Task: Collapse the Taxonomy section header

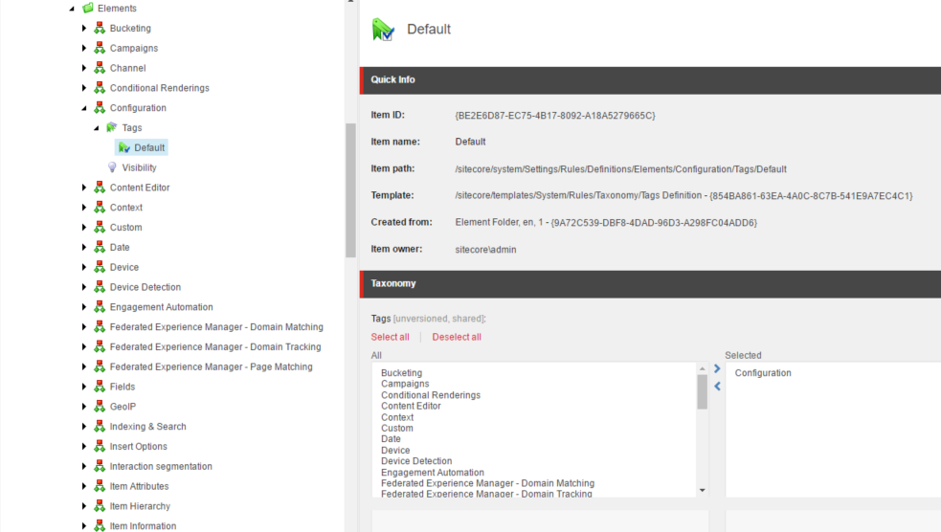Action: [651, 283]
